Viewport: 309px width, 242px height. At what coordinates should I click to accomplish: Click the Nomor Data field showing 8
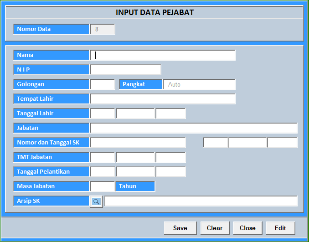coord(103,29)
